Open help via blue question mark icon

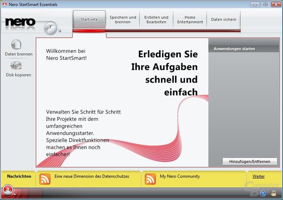point(263,194)
